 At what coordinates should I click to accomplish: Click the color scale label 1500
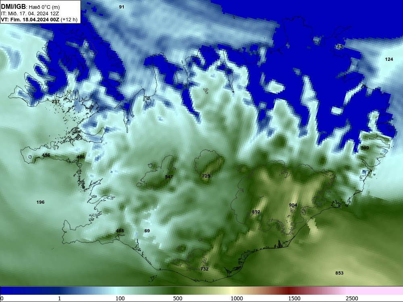tap(294, 298)
